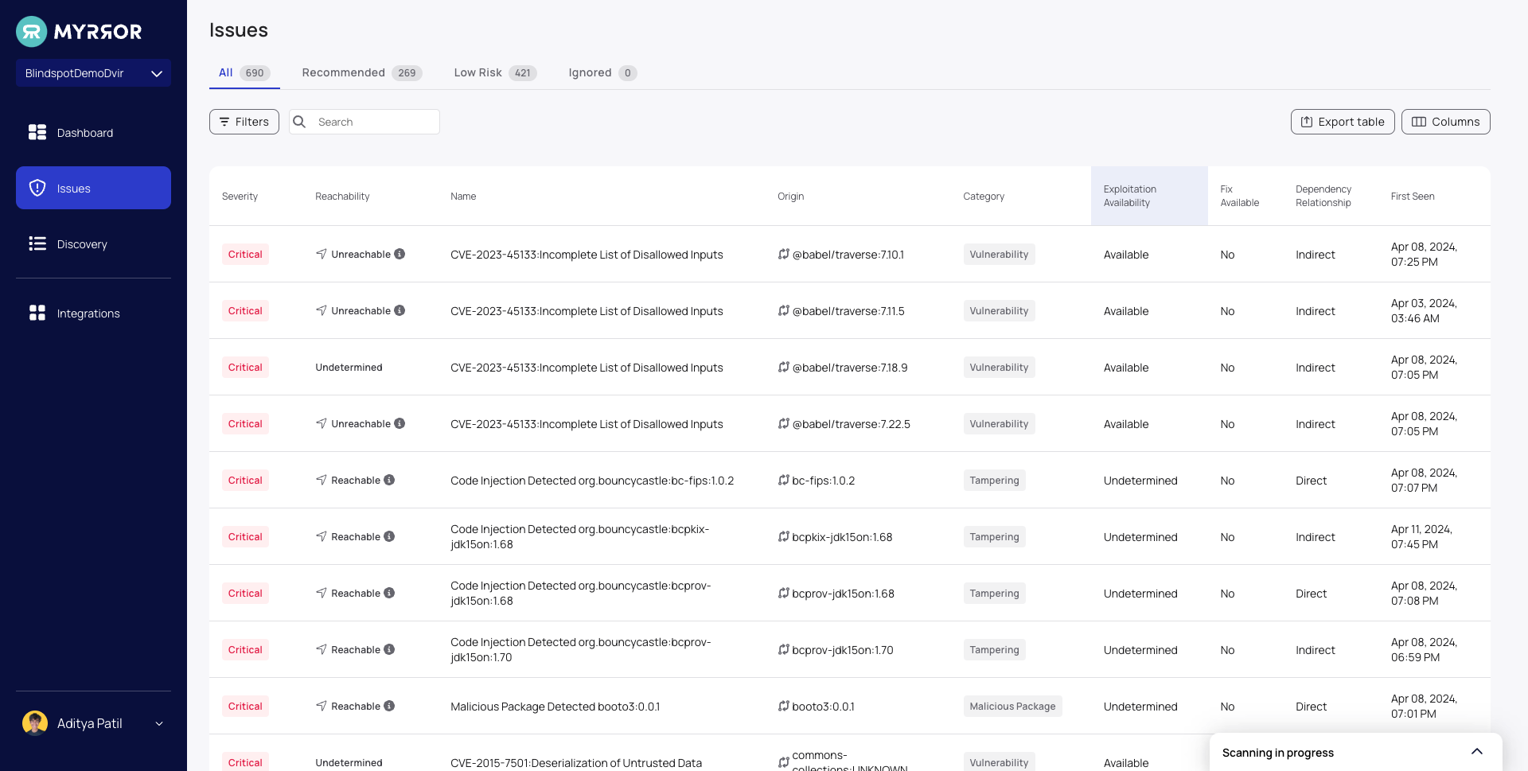The height and width of the screenshot is (771, 1528).
Task: Click Undetermined reachability in @babel/traverse:7.18.9 row
Action: [349, 367]
